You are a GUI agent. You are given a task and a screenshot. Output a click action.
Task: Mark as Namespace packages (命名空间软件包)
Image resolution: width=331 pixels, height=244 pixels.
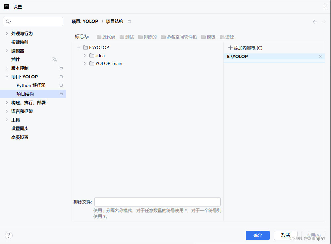179,37
